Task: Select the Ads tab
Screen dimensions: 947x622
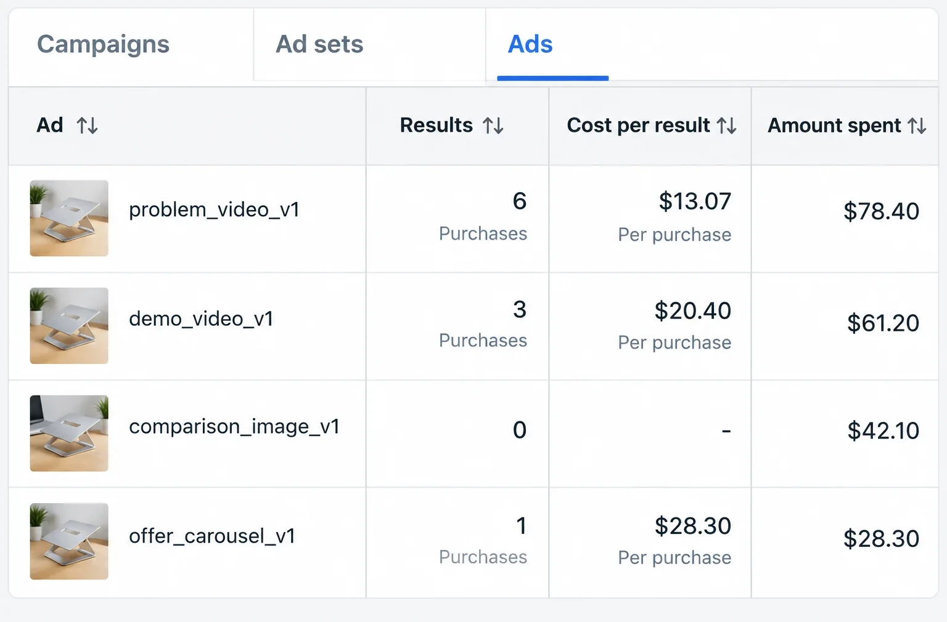Action: pos(530,44)
